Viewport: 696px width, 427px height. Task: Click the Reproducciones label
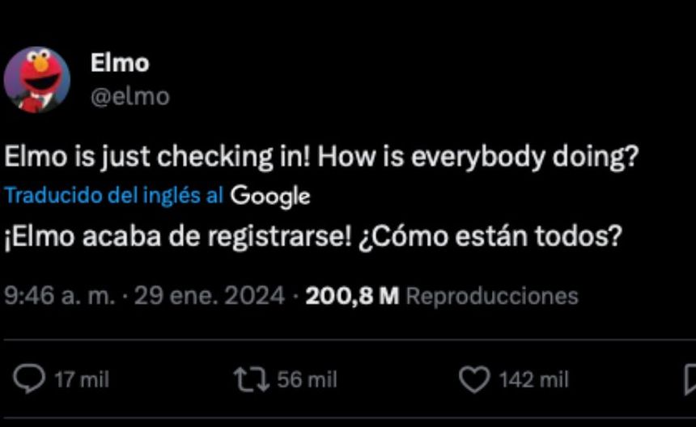click(x=491, y=296)
